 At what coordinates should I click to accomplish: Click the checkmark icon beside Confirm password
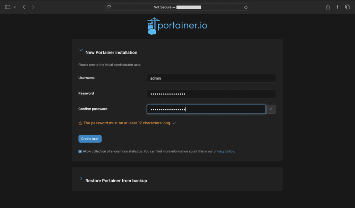[271, 109]
